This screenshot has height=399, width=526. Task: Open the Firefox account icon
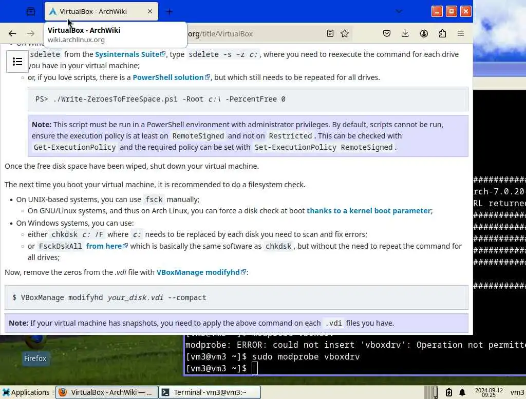click(424, 33)
